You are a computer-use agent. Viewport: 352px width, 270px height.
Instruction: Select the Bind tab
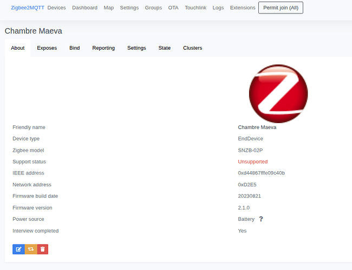[x=75, y=48]
